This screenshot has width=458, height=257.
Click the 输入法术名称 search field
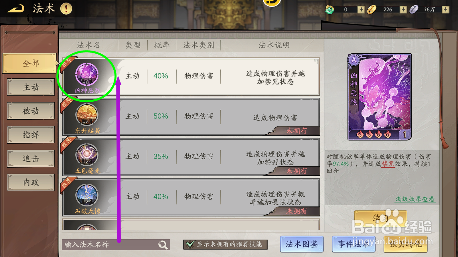[x=116, y=245]
